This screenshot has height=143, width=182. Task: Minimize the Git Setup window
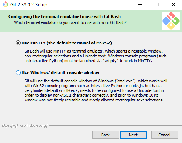click(x=140, y=5)
